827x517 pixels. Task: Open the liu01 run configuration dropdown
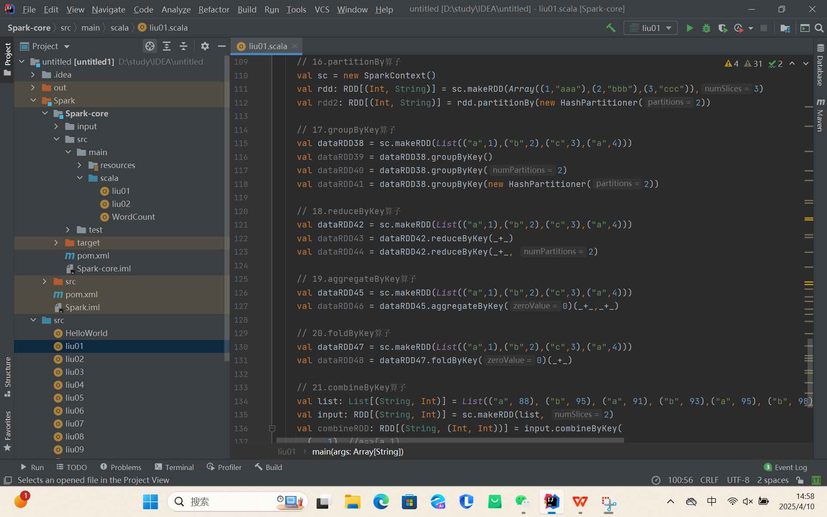651,28
